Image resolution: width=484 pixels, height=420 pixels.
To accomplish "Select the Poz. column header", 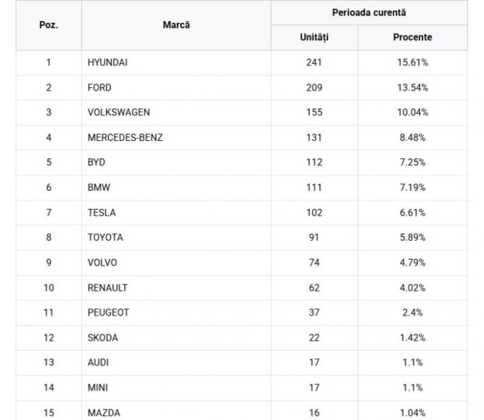I will 48,25.
